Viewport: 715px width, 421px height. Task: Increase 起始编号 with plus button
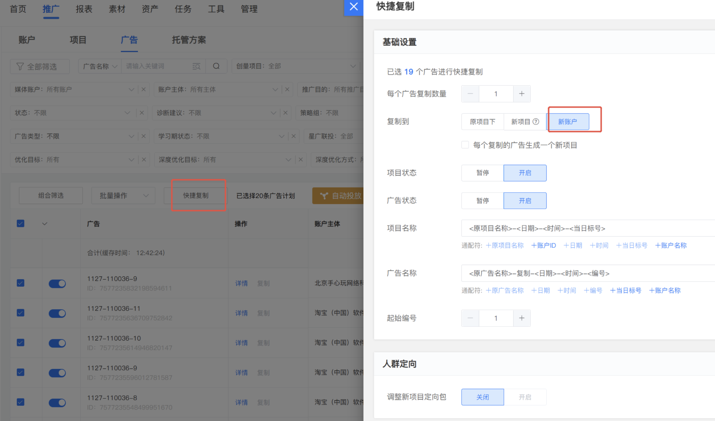point(522,318)
